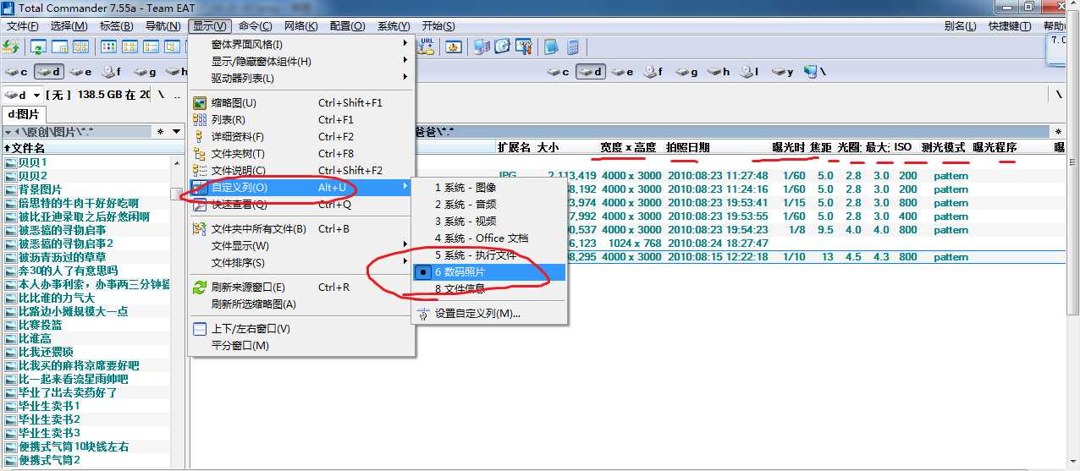Click the picture viewer toolbar icon

coord(454,47)
